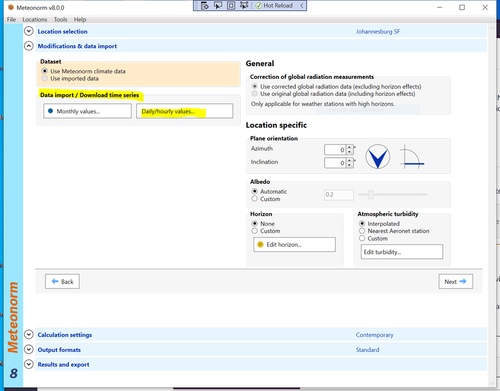The image size is (500, 391).
Task: Click the azimuth compass dial icon
Action: point(378,157)
